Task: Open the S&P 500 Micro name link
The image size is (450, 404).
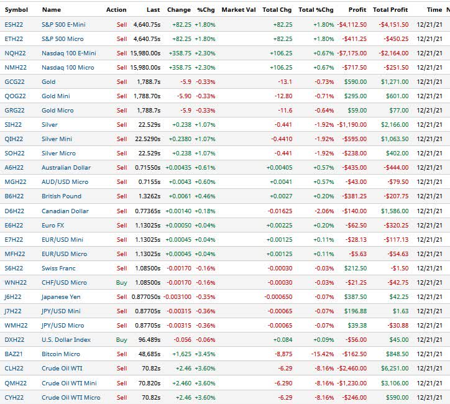Action: pos(63,39)
